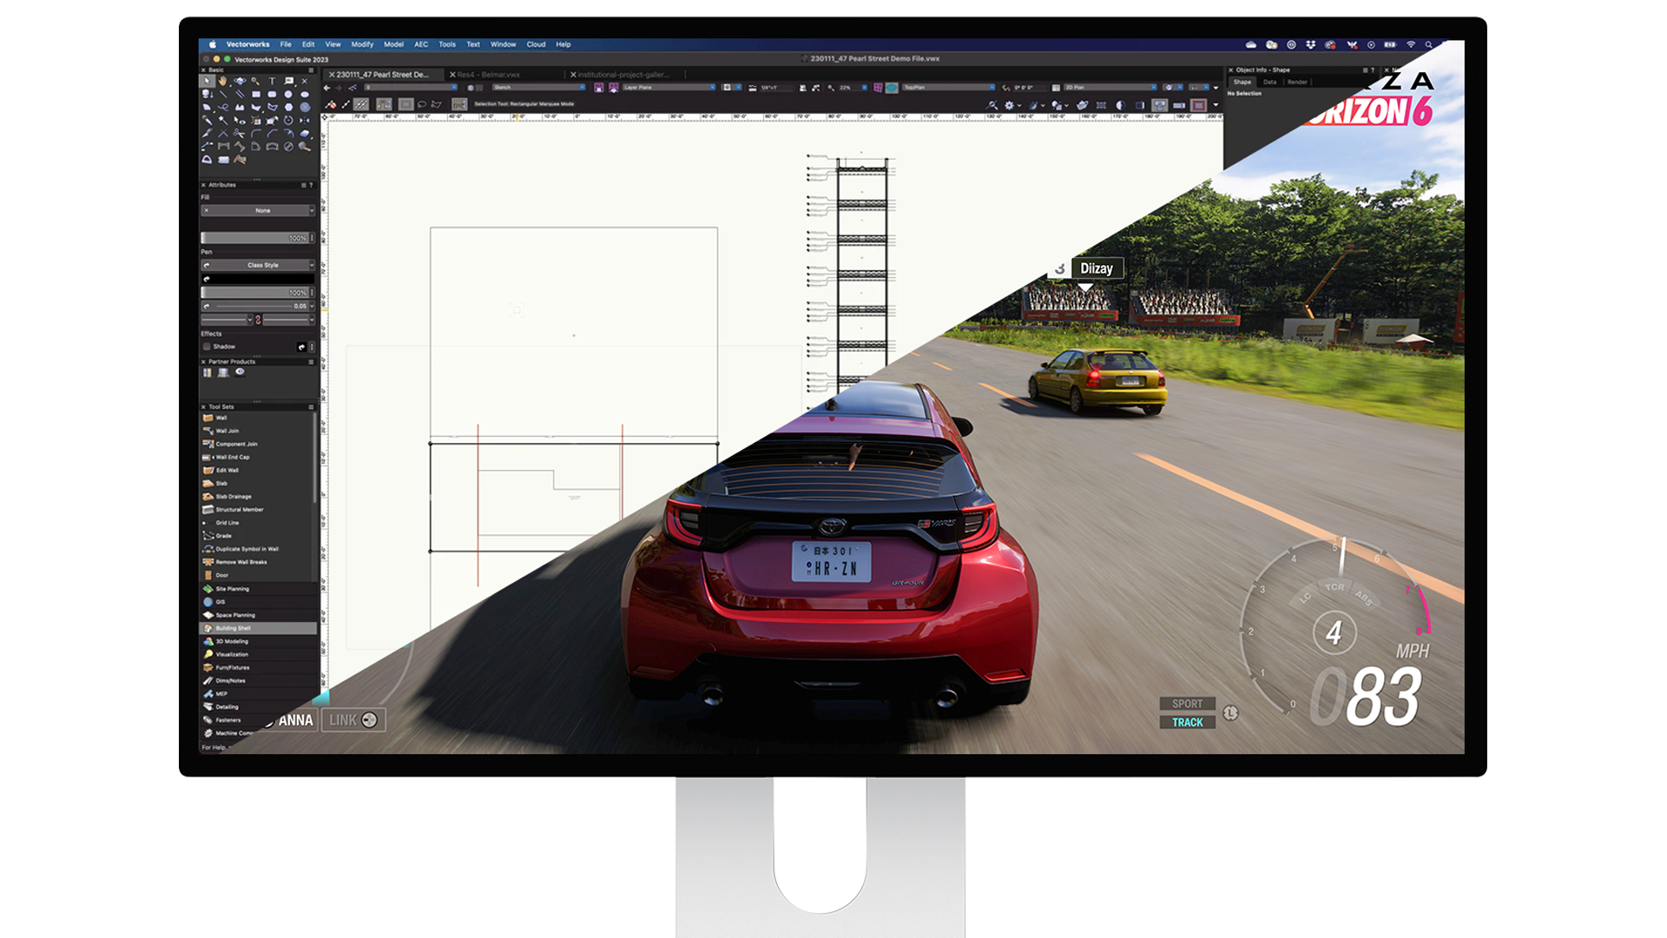Select the Line tool

(222, 94)
